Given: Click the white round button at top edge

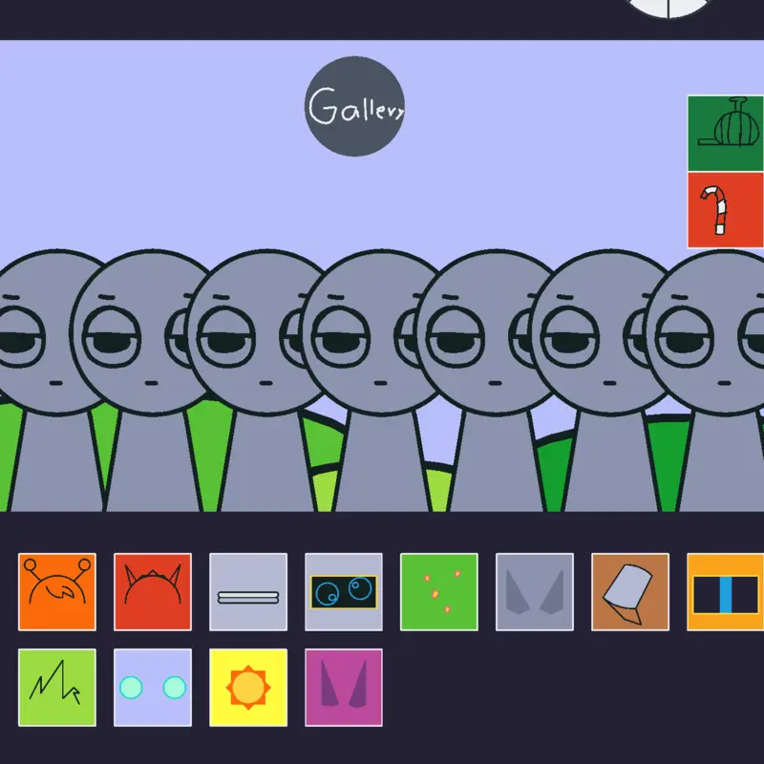Looking at the screenshot, I should coord(669,7).
